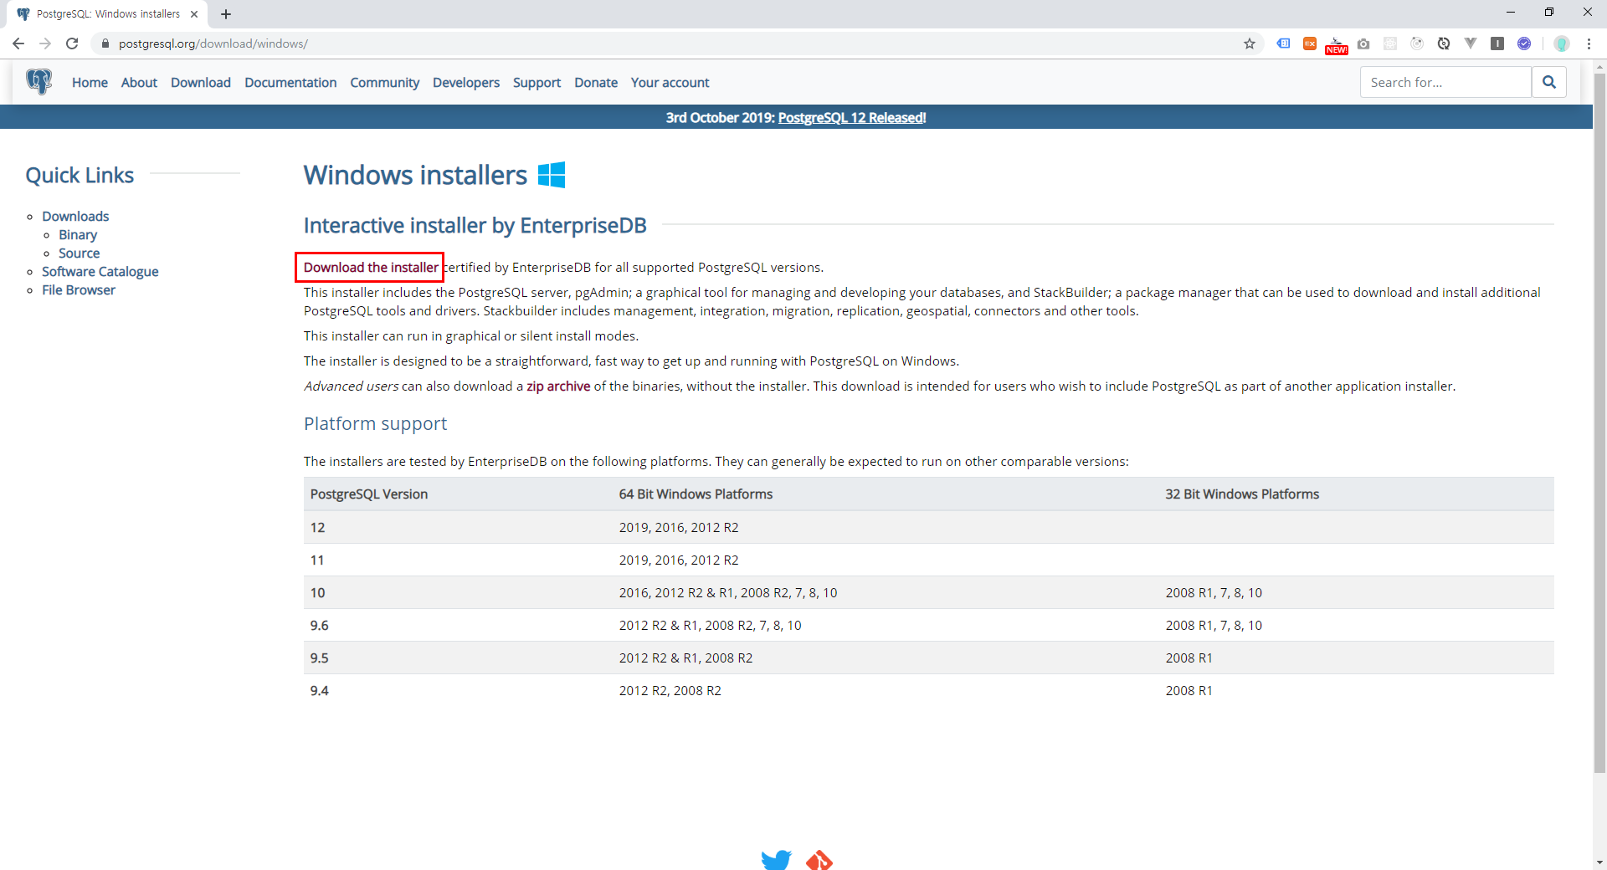The image size is (1607, 870).
Task: Click version 9.6 in the table
Action: [320, 625]
